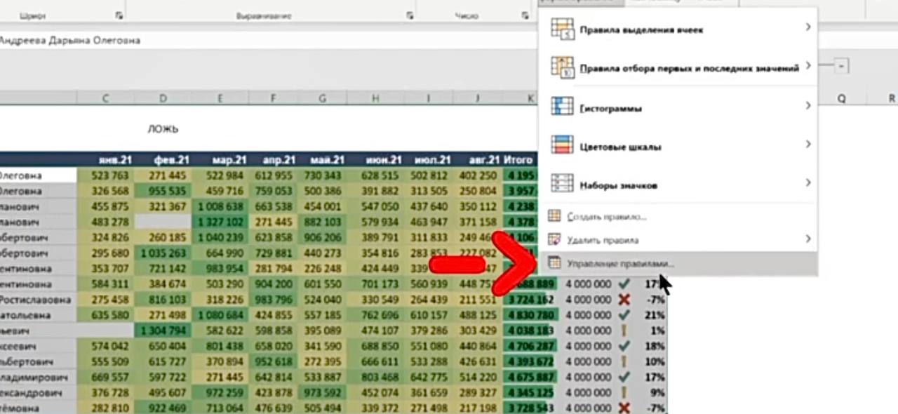Click the мар.21 header cell

coord(220,160)
